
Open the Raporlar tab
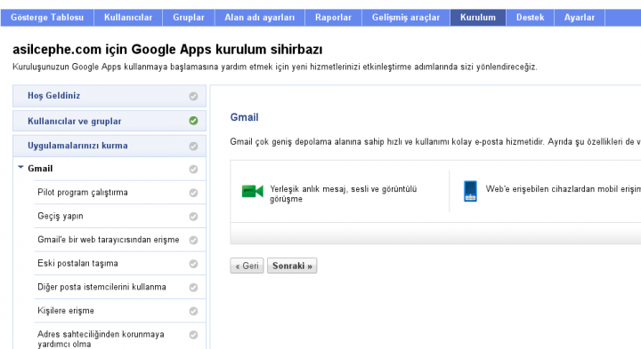pyautogui.click(x=333, y=18)
